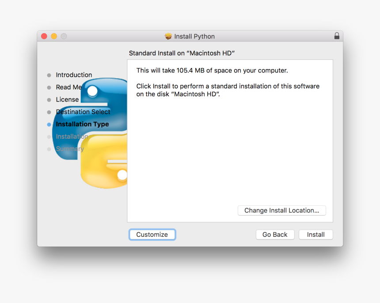Click the bullet next to License
The width and height of the screenshot is (380, 303).
point(49,100)
